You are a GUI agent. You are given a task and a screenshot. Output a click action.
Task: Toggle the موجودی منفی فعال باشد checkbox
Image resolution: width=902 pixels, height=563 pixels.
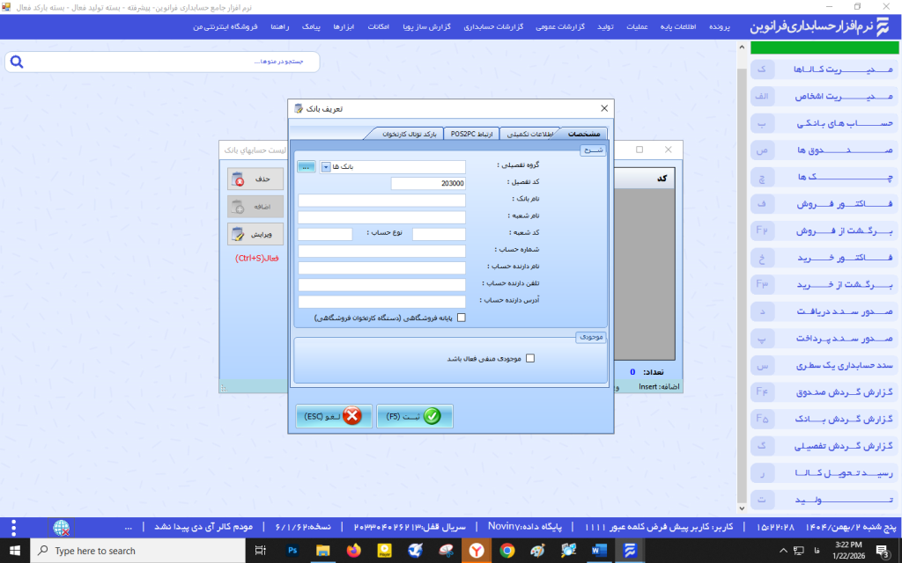[x=529, y=358]
